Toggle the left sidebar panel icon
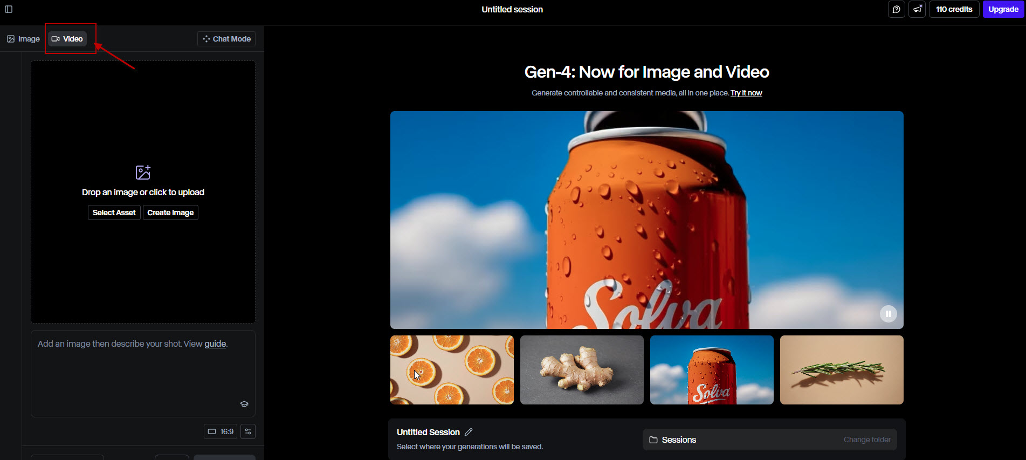 coord(9,9)
